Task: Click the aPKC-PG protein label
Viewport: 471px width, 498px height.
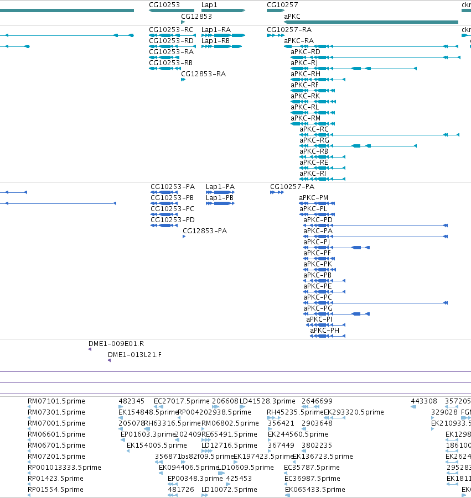Action: coord(318,308)
